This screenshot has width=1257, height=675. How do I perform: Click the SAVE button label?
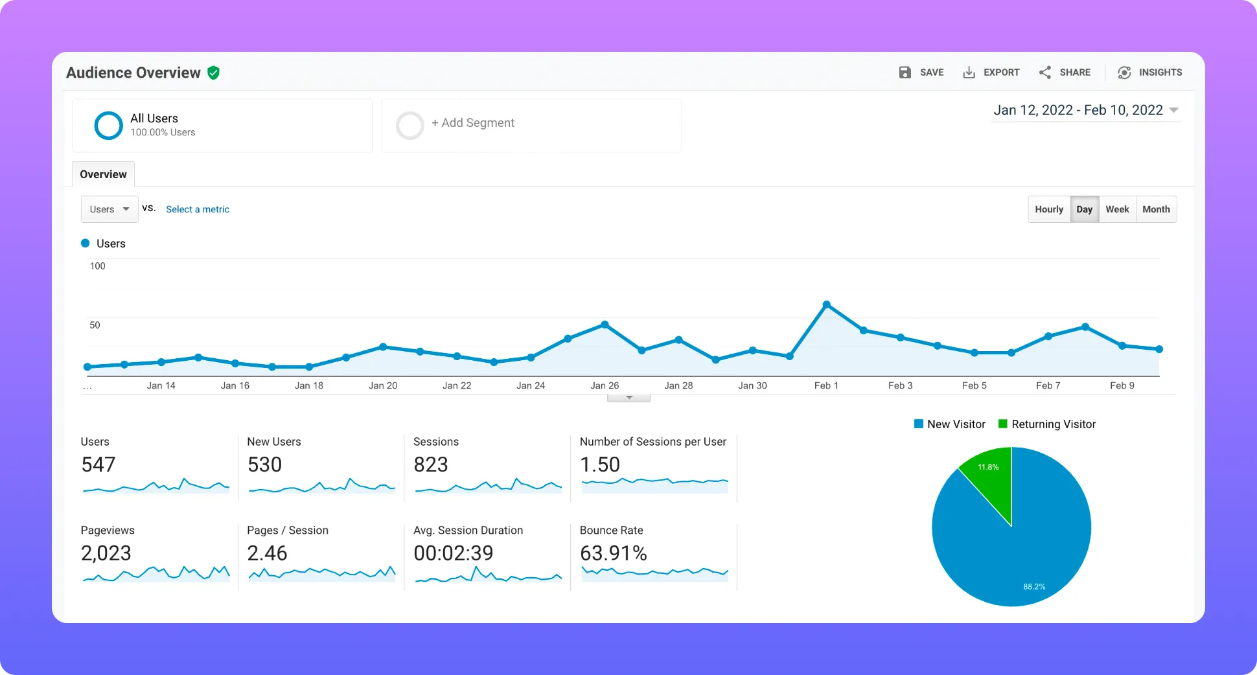[x=932, y=73]
